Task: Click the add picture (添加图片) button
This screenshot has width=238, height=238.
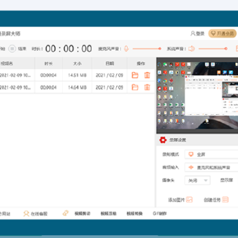Action: [x=180, y=200]
